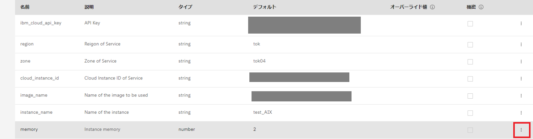533x139 pixels.
Task: Open overflow menu for region row
Action: pyautogui.click(x=521, y=44)
